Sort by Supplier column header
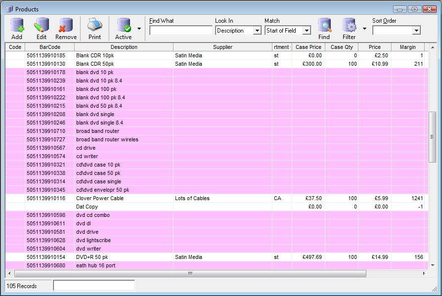442x296 pixels. pos(222,47)
